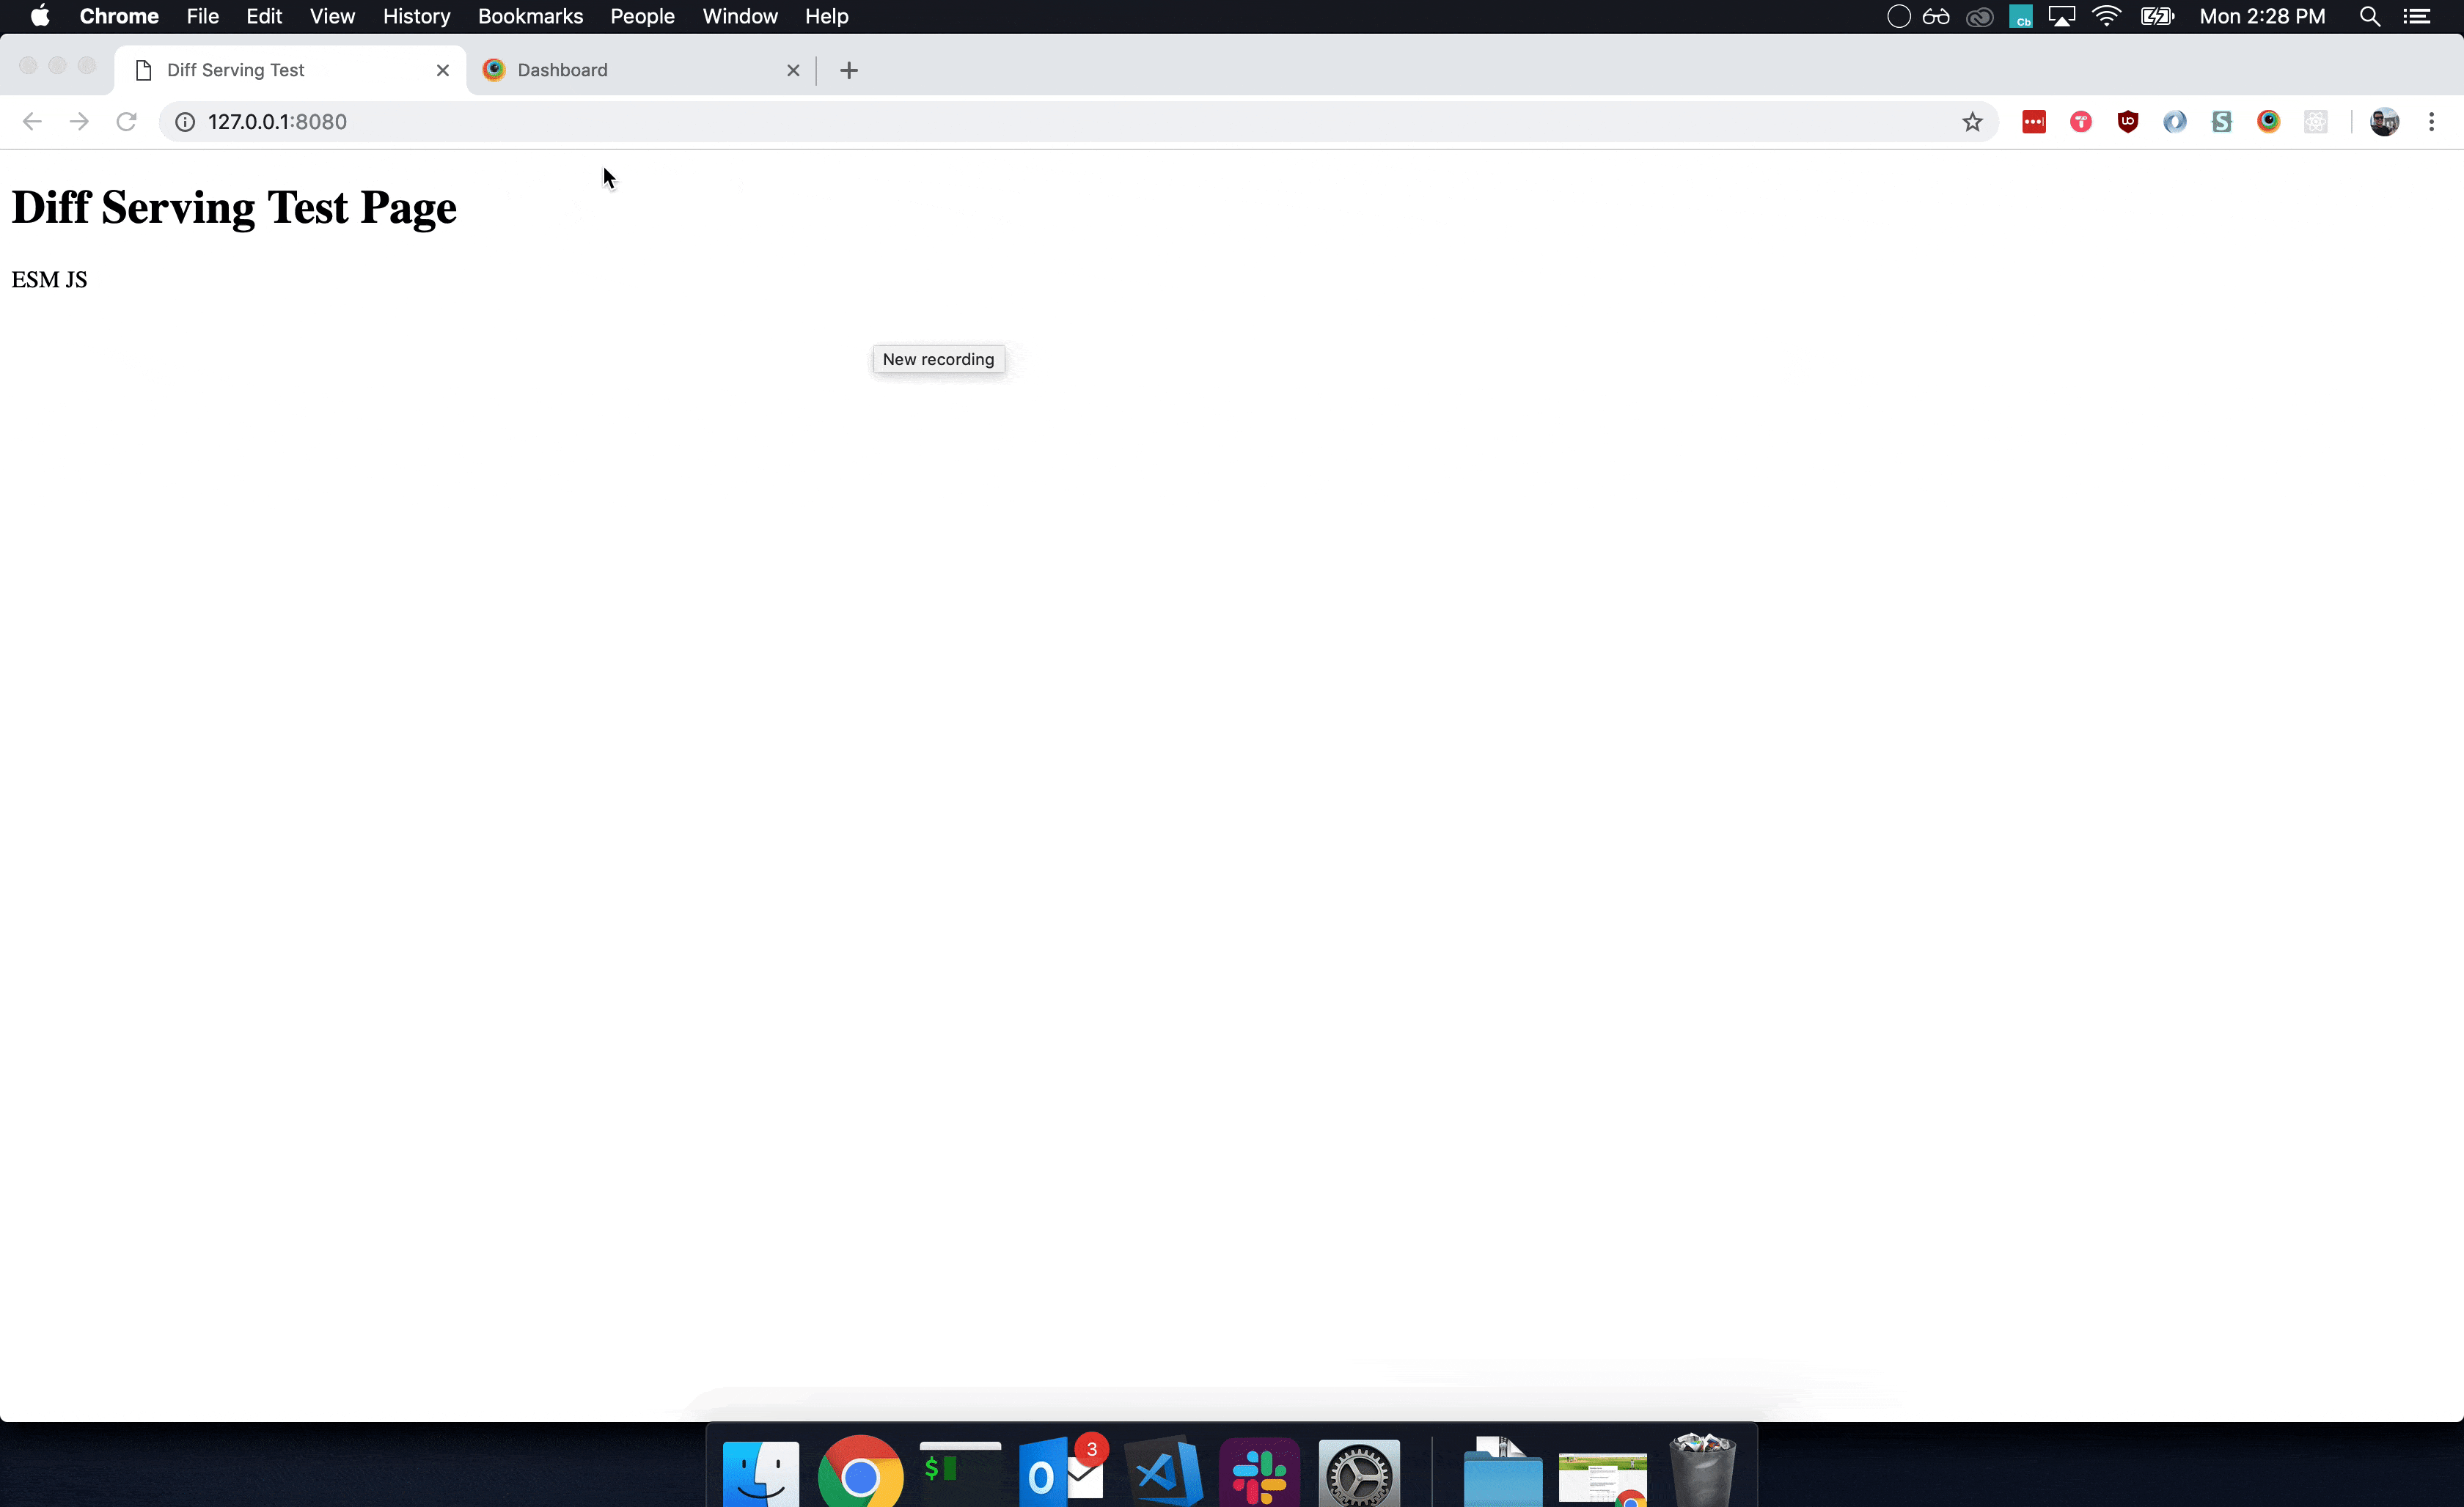Click the green S extension icon

coord(2221,122)
